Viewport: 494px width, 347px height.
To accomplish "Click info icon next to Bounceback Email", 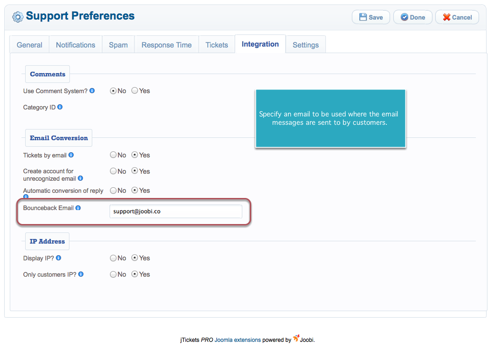I will pyautogui.click(x=78, y=208).
